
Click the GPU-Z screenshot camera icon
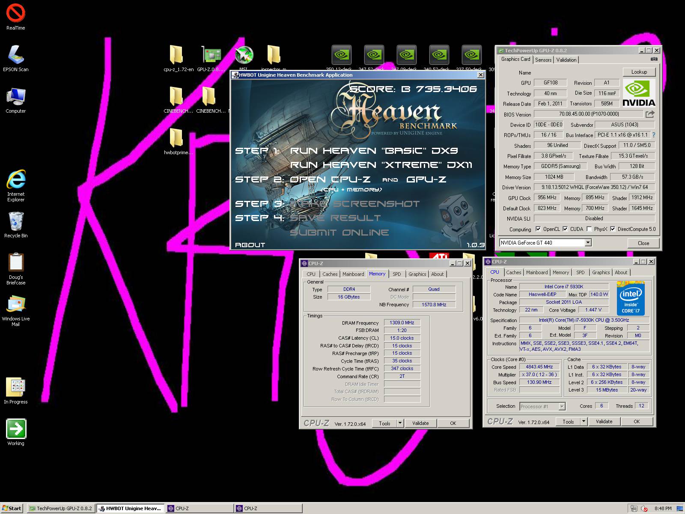654,59
